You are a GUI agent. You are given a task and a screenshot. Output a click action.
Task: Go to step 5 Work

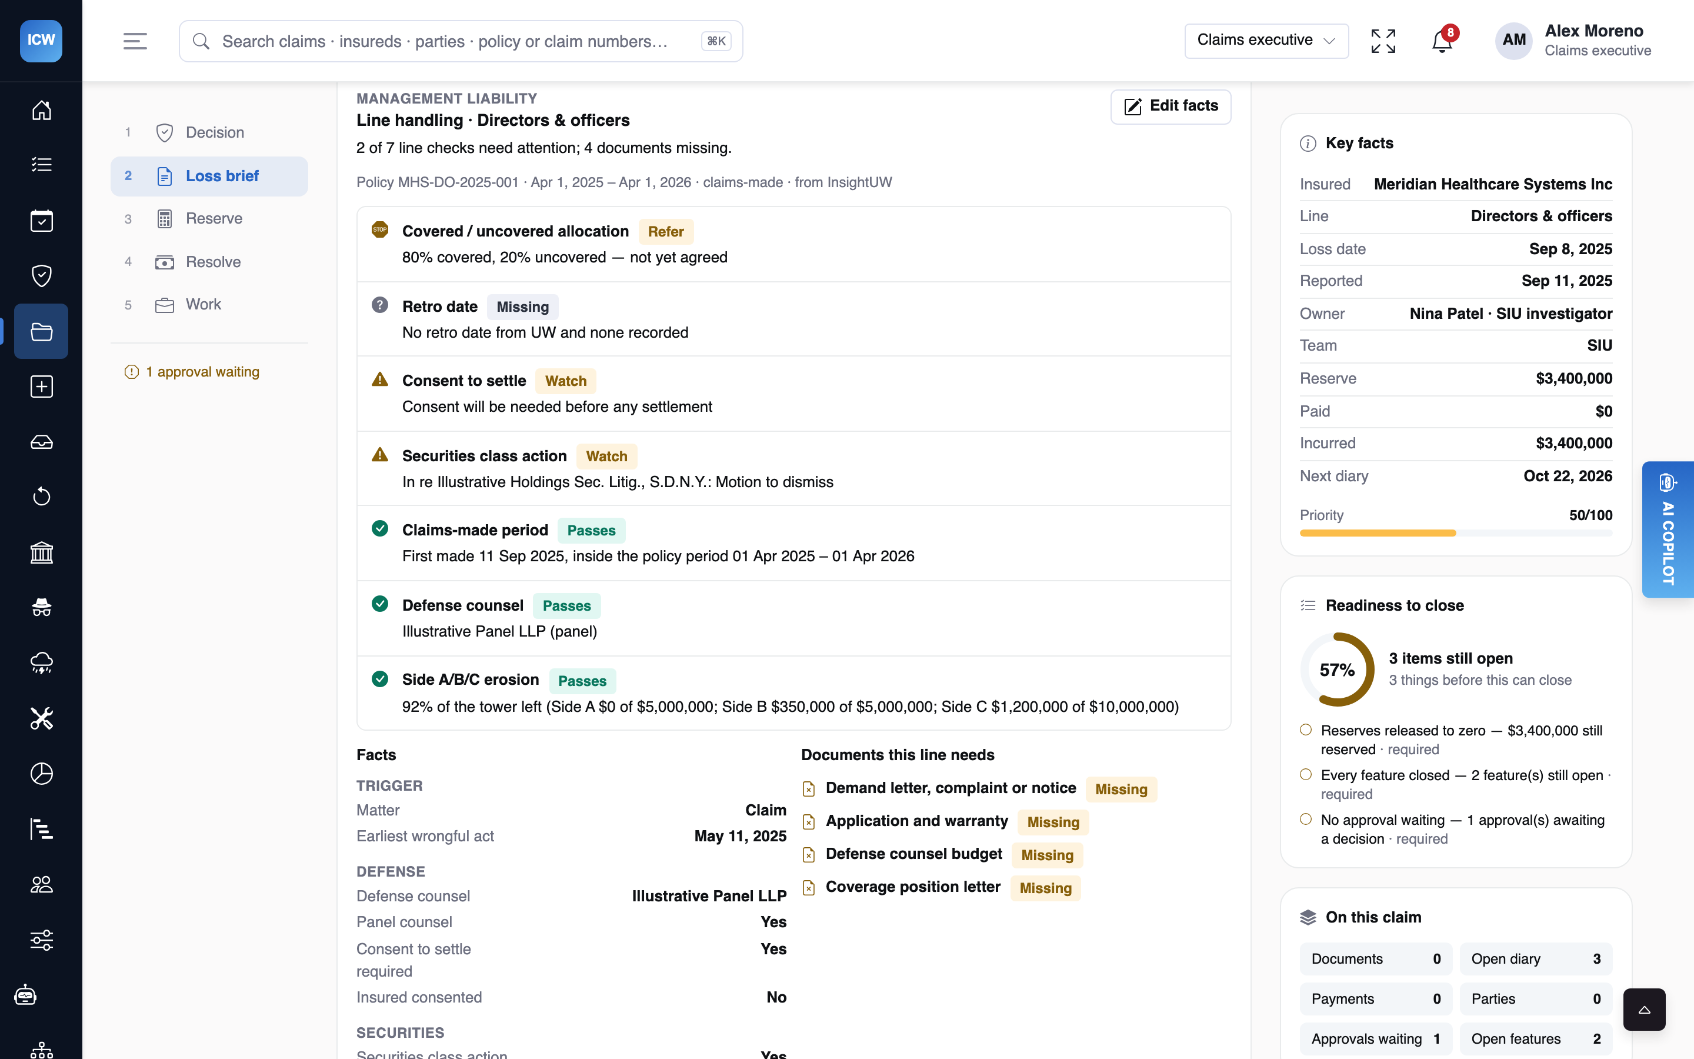209,305
